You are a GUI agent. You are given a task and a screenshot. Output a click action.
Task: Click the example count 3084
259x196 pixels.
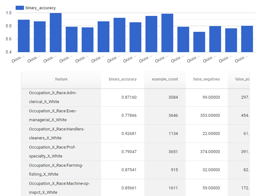pyautogui.click(x=173, y=97)
